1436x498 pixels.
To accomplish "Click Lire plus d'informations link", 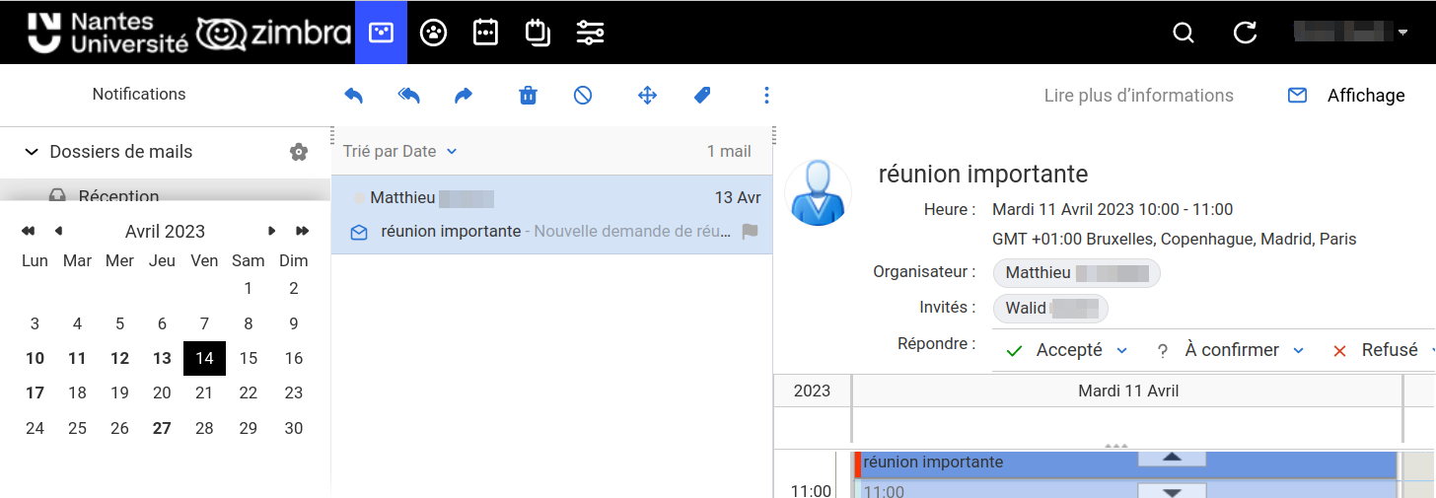I will coord(1138,96).
